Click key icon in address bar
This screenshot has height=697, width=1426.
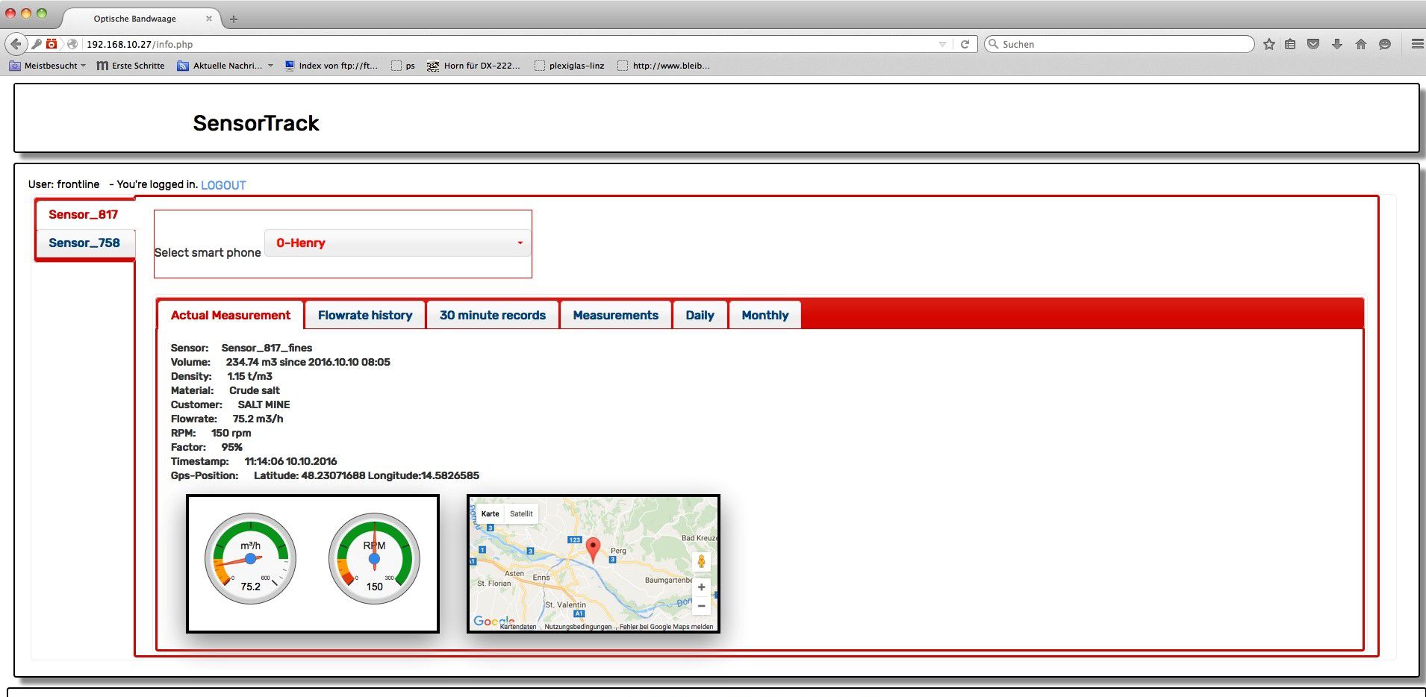point(36,44)
